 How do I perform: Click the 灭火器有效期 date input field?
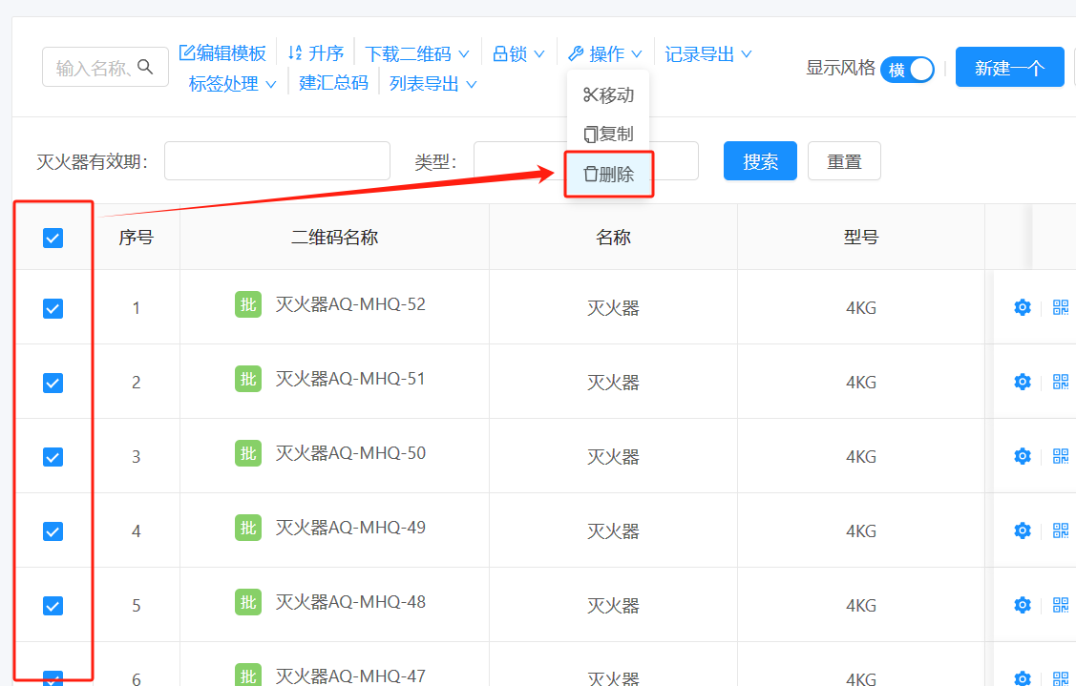[277, 160]
